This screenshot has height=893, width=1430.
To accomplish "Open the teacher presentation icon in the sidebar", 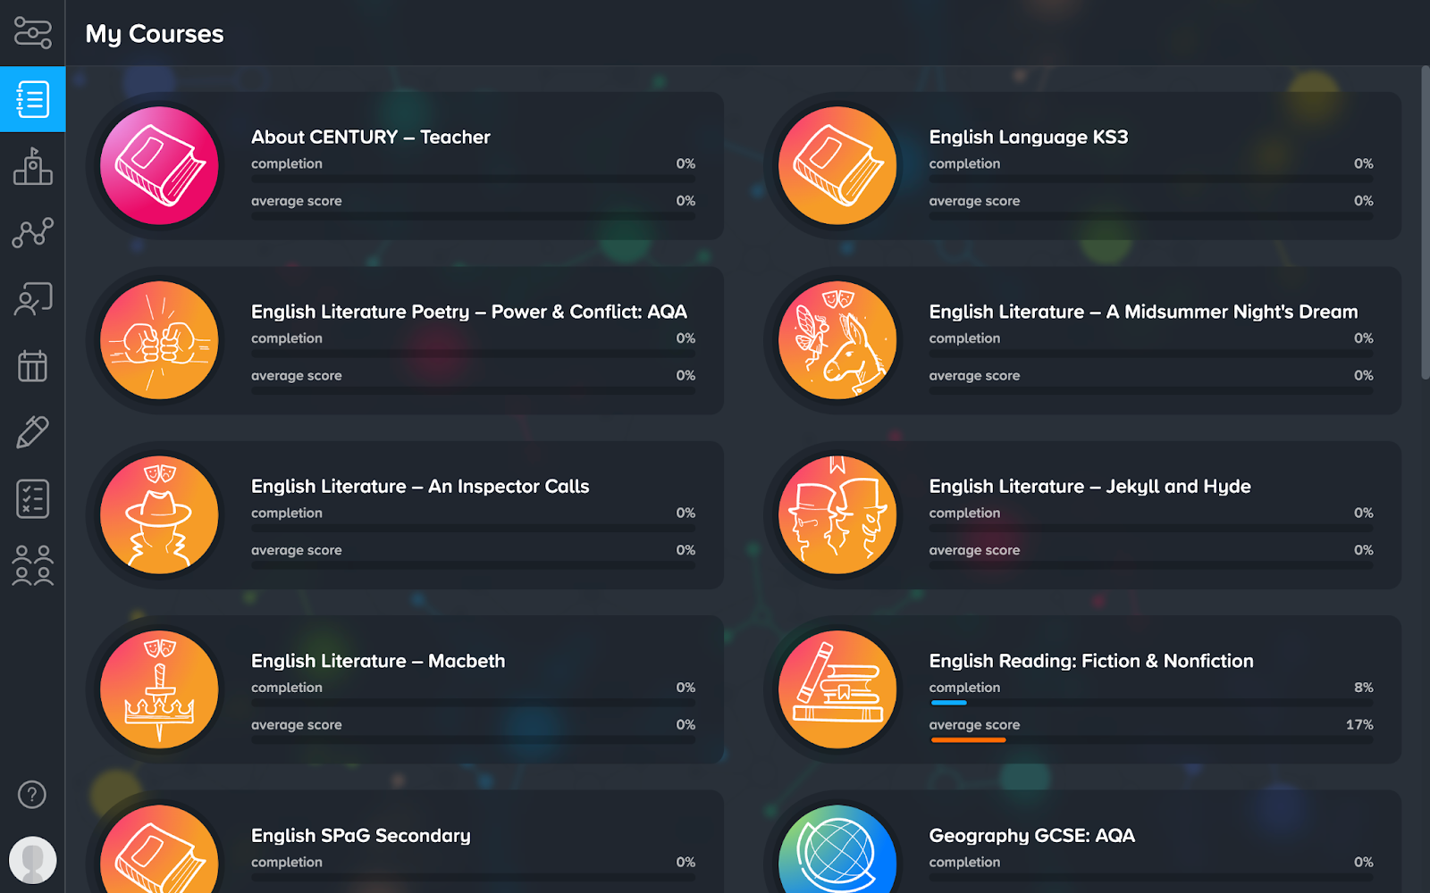I will (x=32, y=299).
